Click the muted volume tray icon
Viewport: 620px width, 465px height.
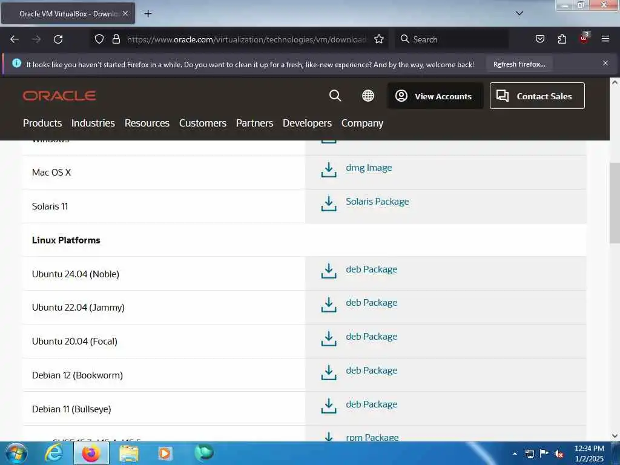pos(559,454)
